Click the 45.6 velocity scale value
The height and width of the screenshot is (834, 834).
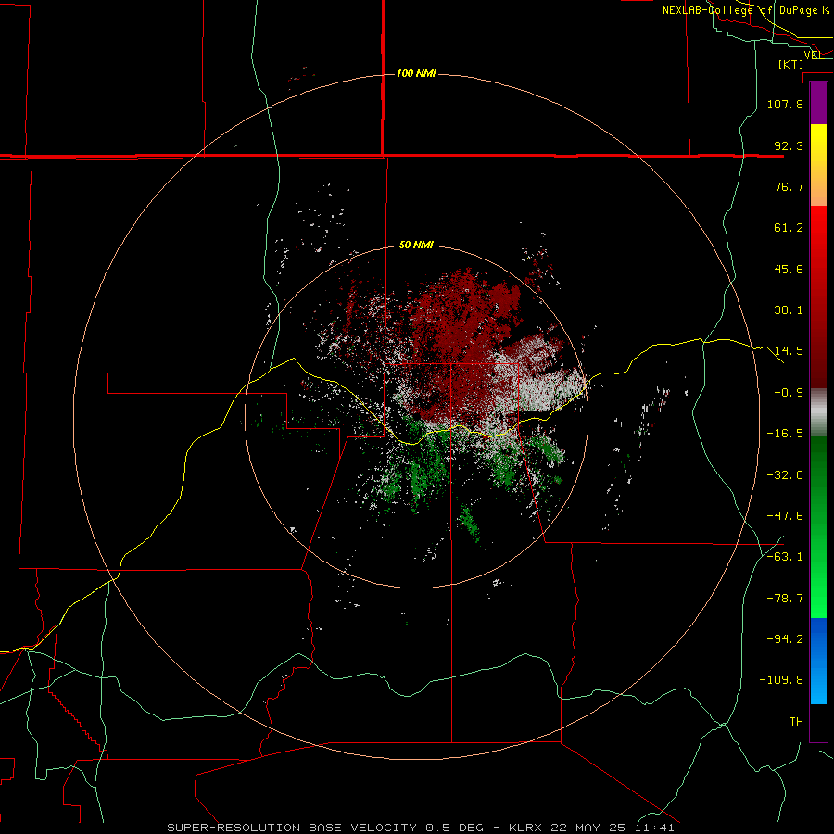(x=789, y=269)
